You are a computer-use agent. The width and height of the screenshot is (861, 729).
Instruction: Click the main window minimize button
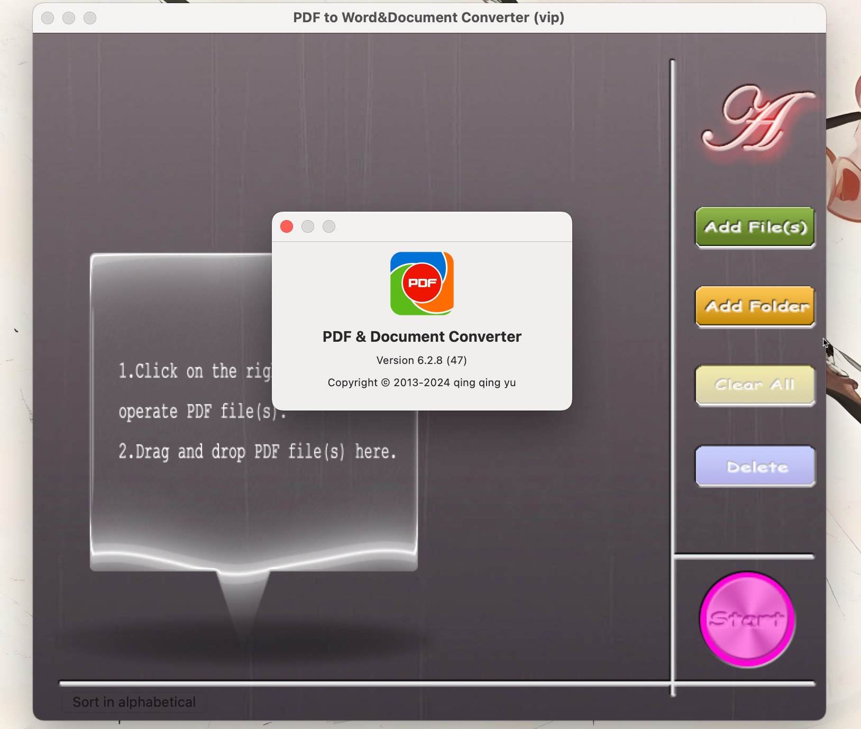(x=69, y=18)
